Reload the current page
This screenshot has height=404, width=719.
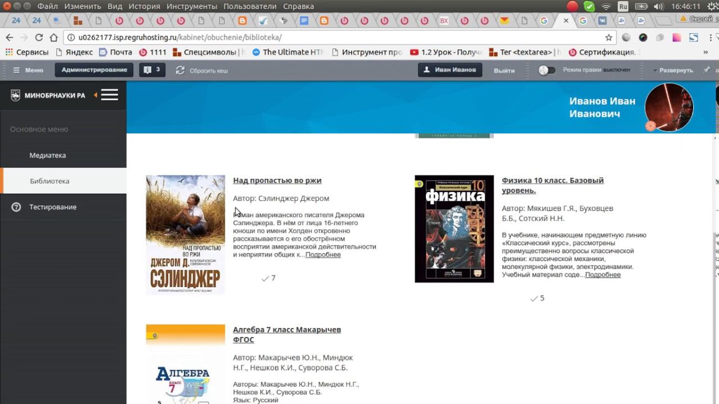click(x=39, y=38)
